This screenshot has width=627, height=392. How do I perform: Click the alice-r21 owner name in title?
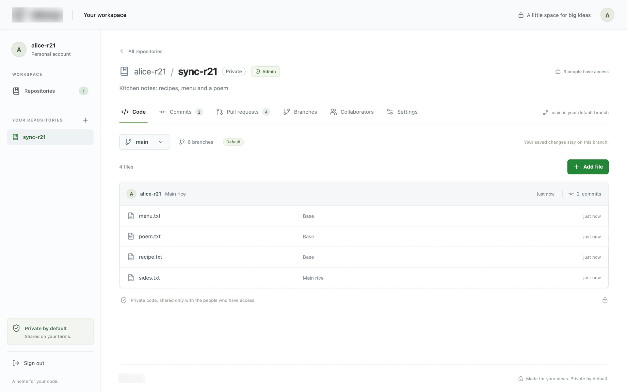[150, 72]
